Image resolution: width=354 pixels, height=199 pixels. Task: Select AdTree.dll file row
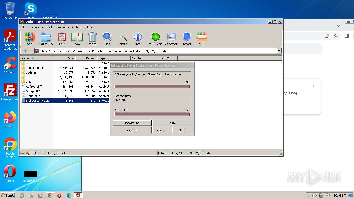(x=65, y=87)
